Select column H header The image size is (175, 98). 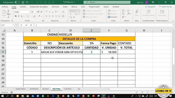[x=144, y=30]
